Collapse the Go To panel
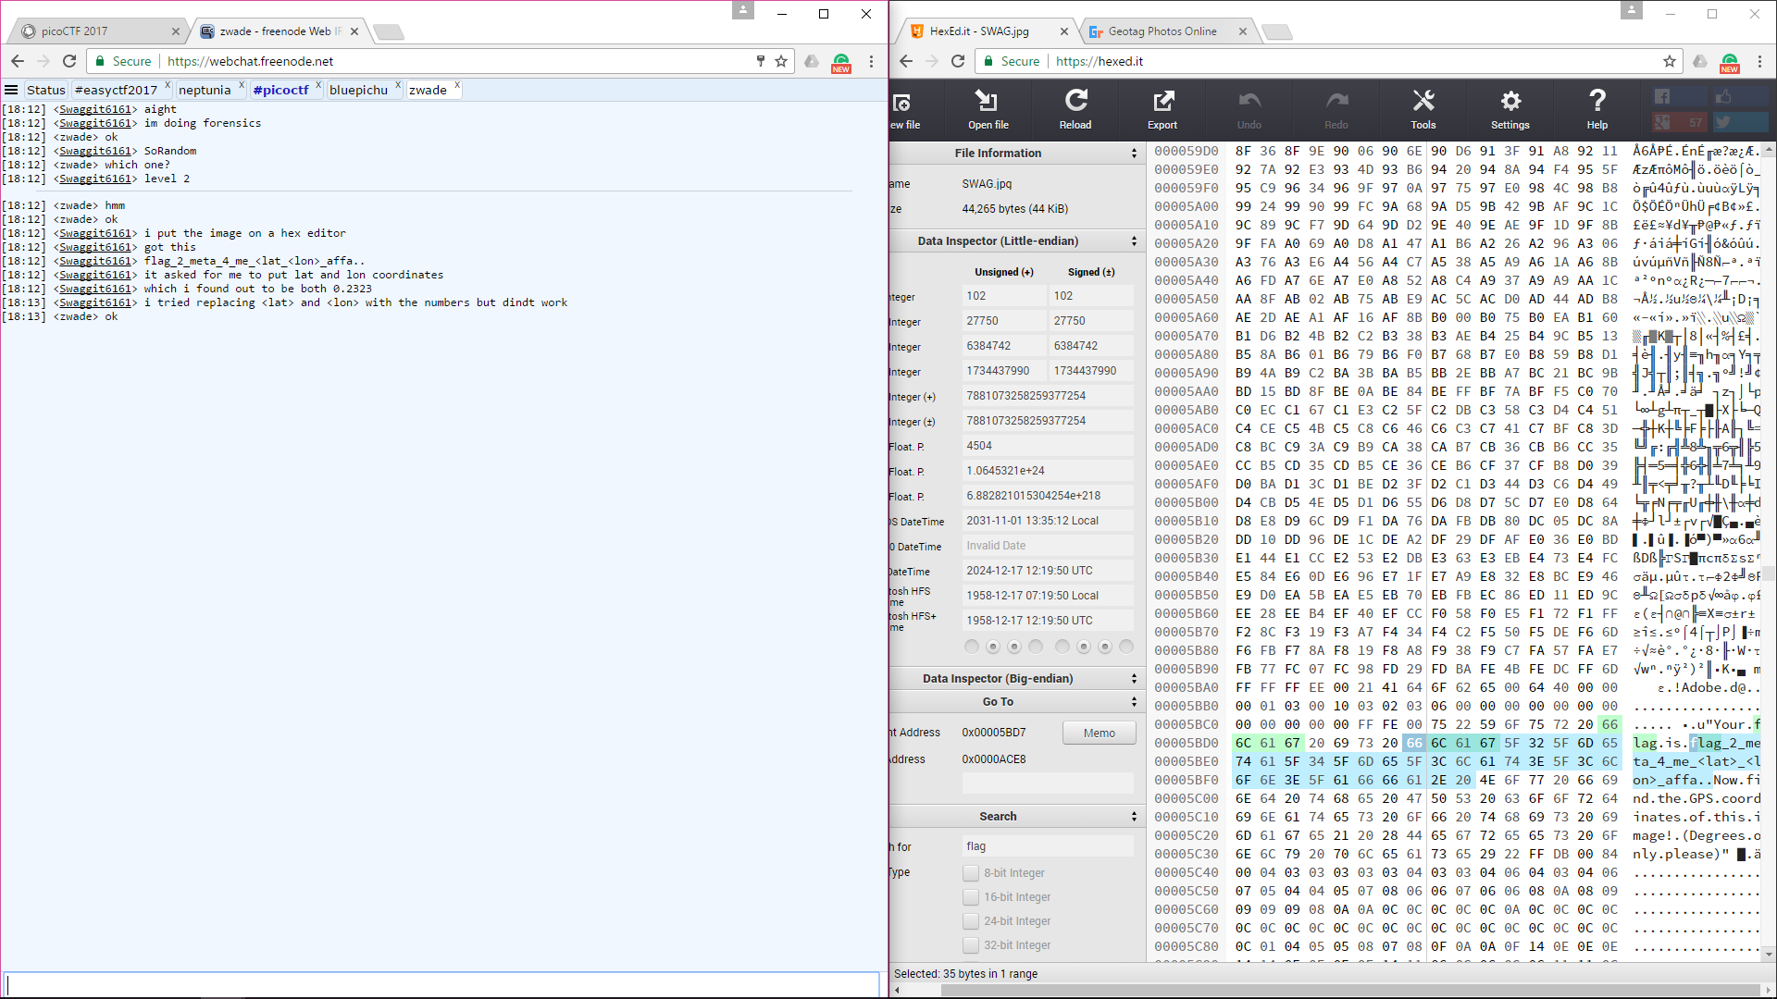Viewport: 1777px width, 999px height. [1134, 702]
